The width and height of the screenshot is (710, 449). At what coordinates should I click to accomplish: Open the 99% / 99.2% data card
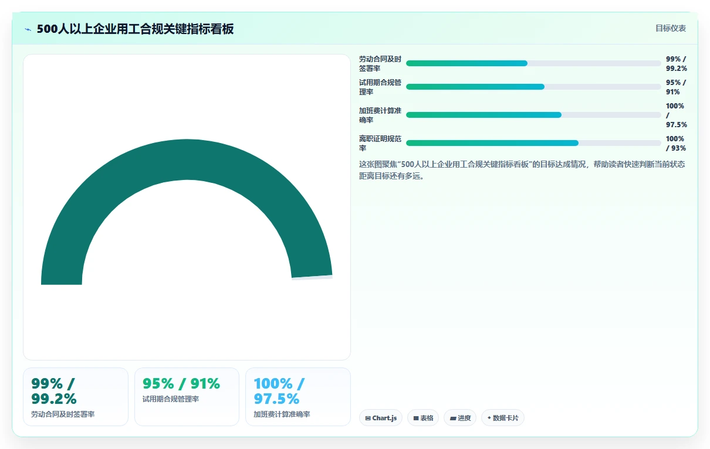(x=76, y=397)
